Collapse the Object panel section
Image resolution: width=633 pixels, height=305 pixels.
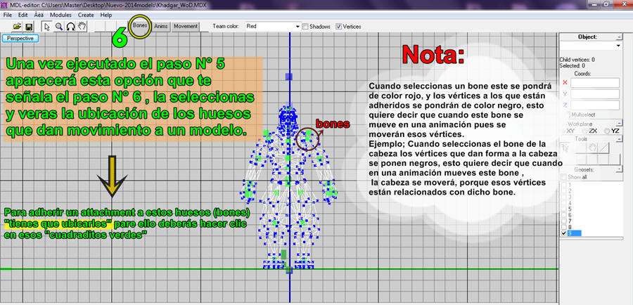(x=619, y=37)
